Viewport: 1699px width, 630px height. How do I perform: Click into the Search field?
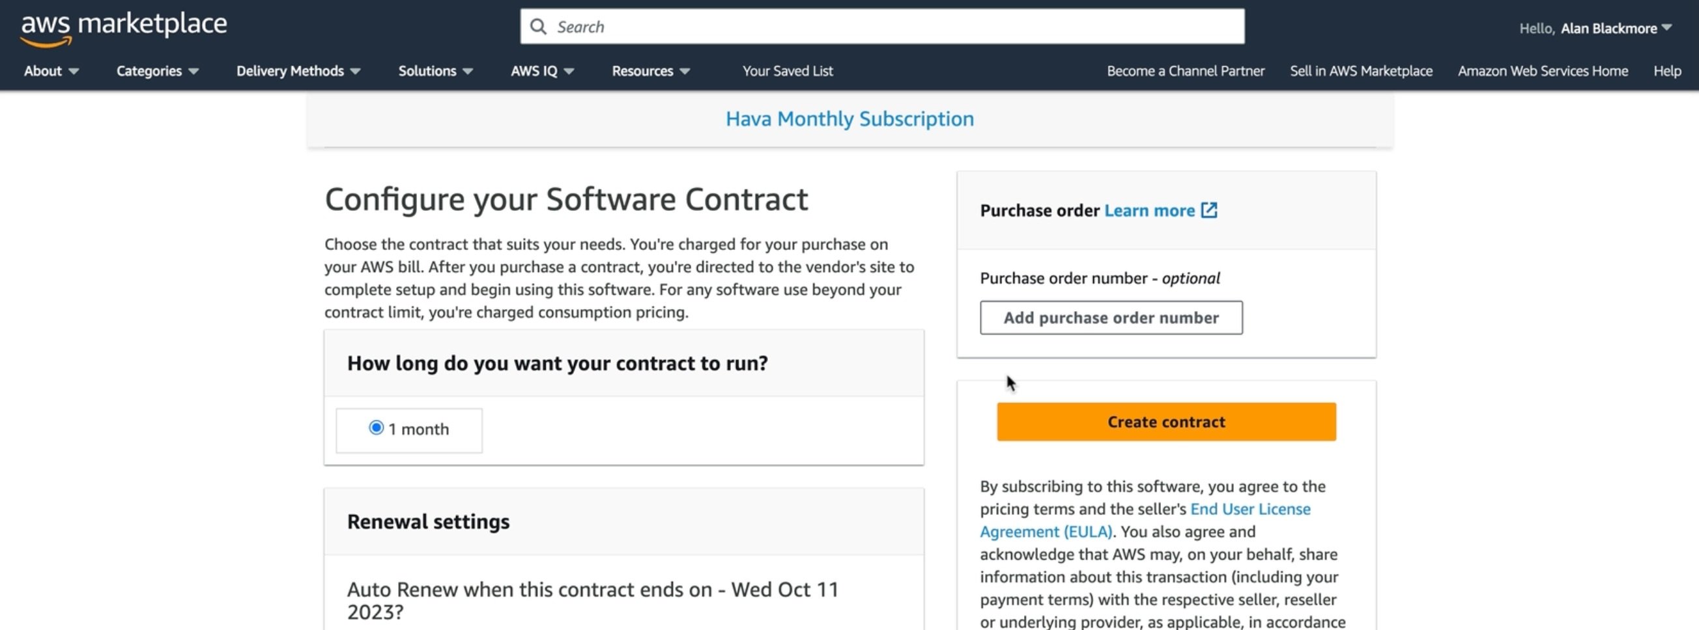pos(891,27)
